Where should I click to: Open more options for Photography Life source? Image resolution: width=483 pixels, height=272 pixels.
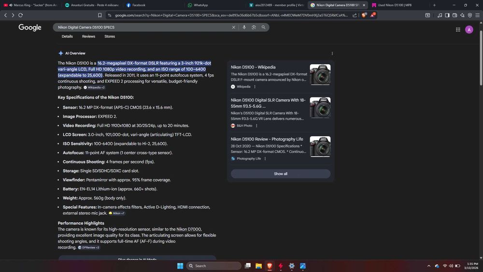(x=265, y=158)
